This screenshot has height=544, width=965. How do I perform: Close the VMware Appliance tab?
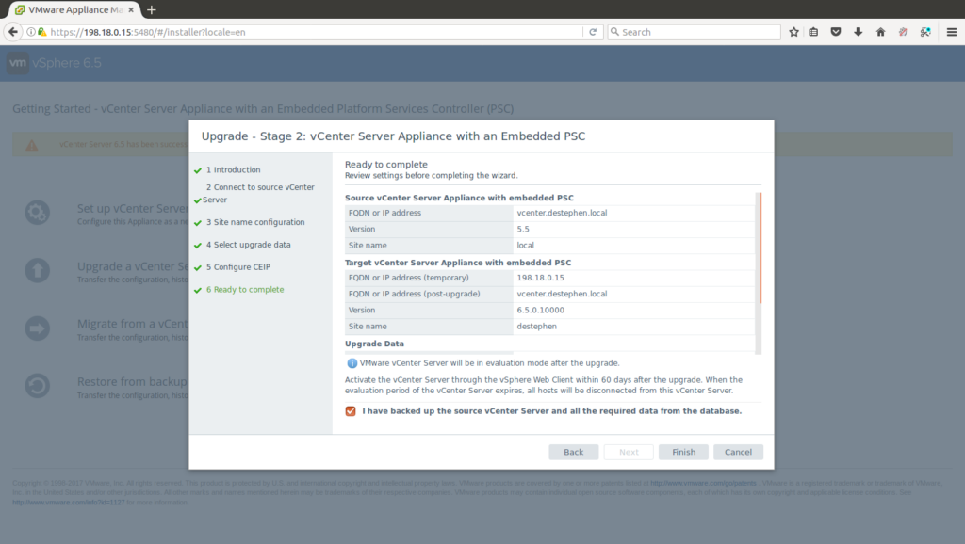click(131, 9)
